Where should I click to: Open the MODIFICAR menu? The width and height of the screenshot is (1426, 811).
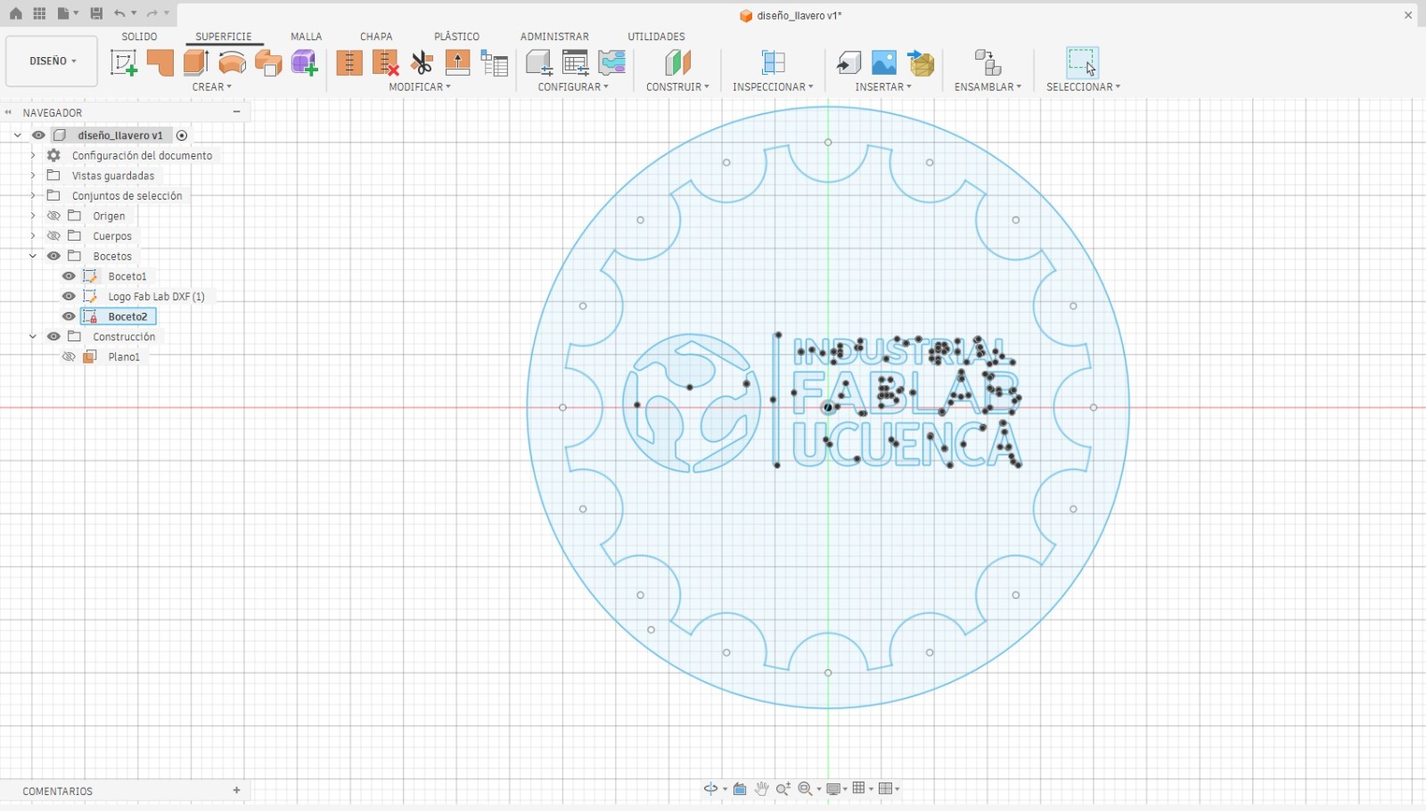pyautogui.click(x=420, y=86)
